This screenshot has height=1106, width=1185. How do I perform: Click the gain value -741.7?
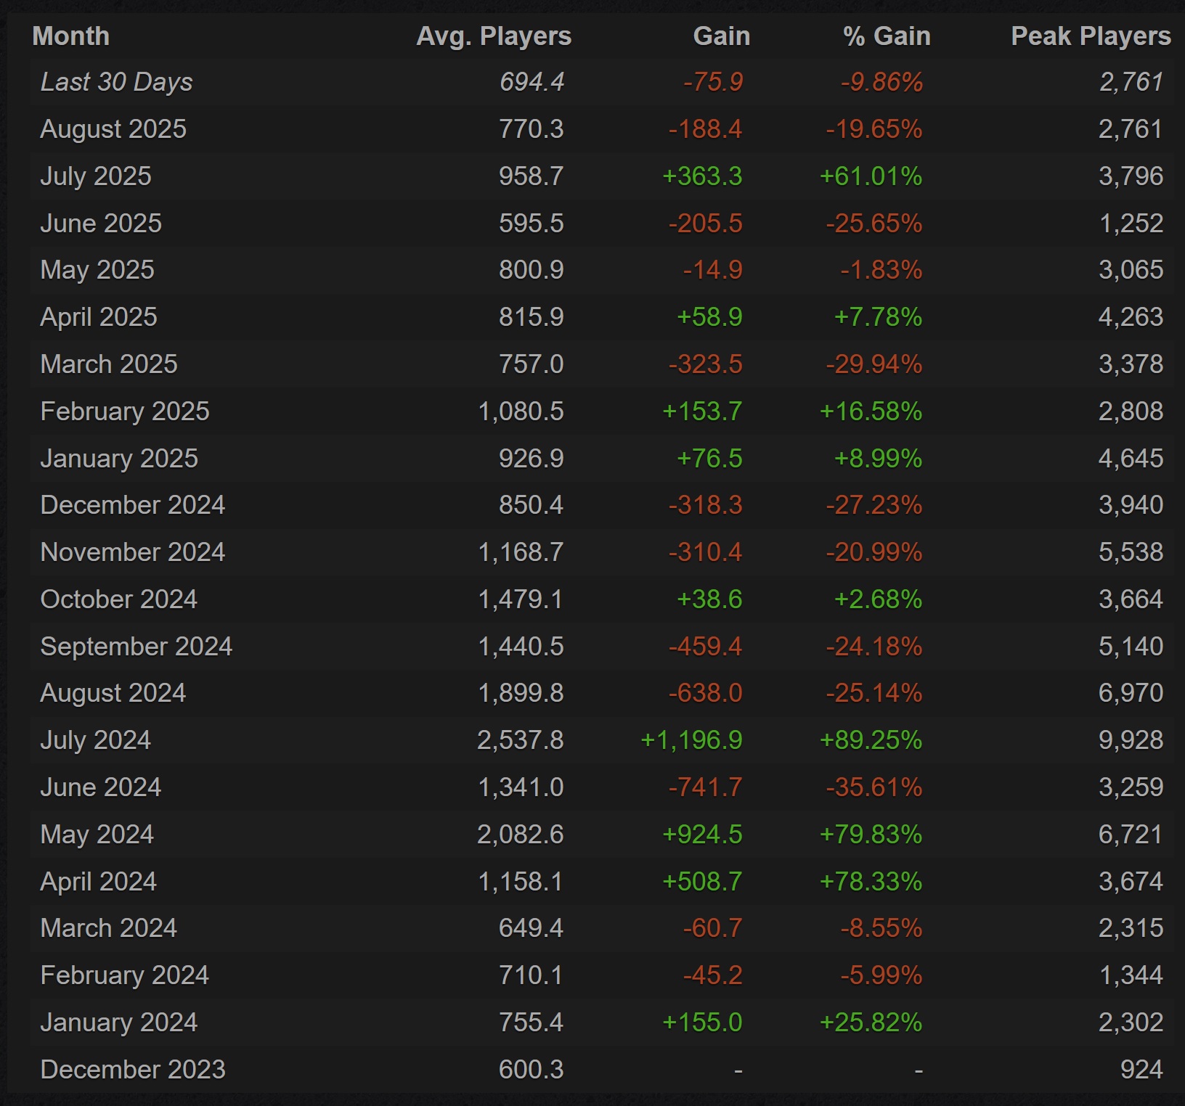pyautogui.click(x=705, y=787)
